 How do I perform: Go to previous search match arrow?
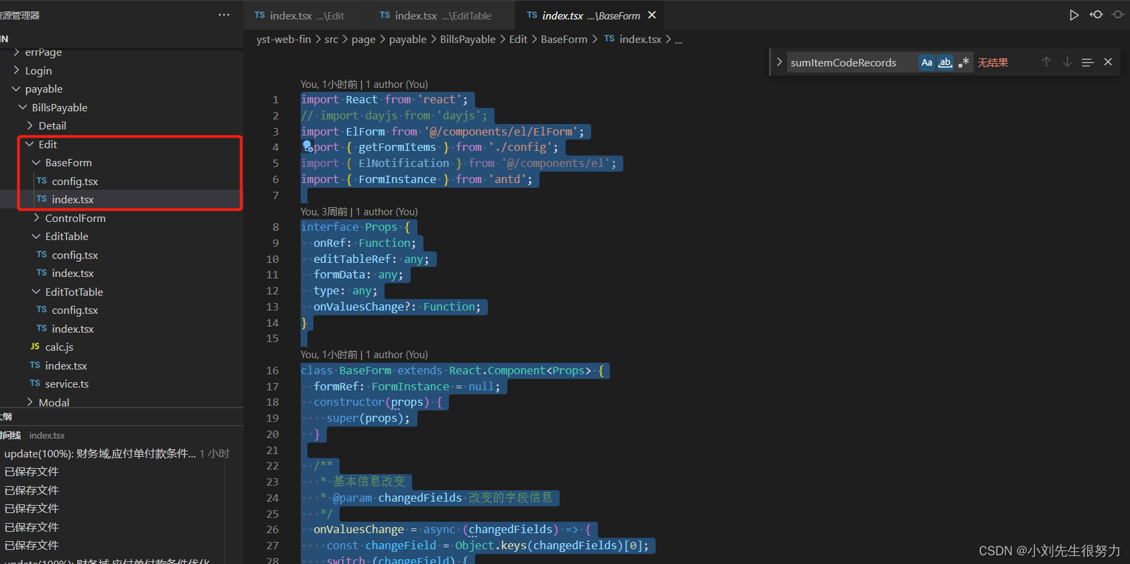(1046, 62)
